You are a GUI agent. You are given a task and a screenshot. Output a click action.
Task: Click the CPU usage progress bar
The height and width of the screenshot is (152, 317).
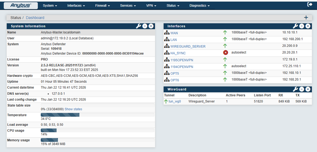coord(97,130)
